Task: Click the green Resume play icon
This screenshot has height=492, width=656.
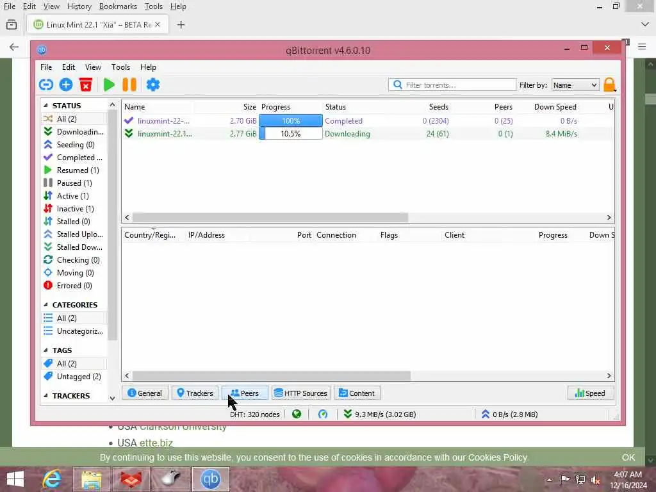Action: pos(109,85)
